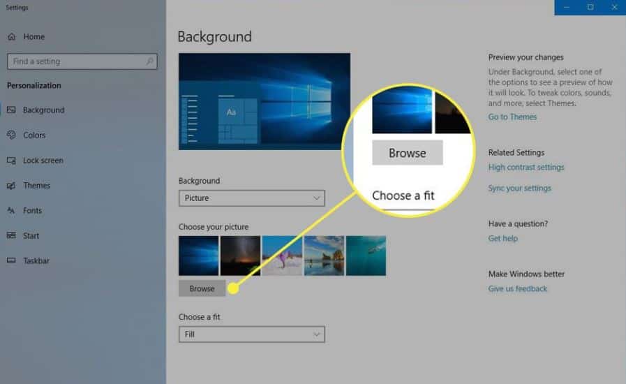Viewport: 626px width, 384px height.
Task: Click the desktop background preview image
Action: 264,101
